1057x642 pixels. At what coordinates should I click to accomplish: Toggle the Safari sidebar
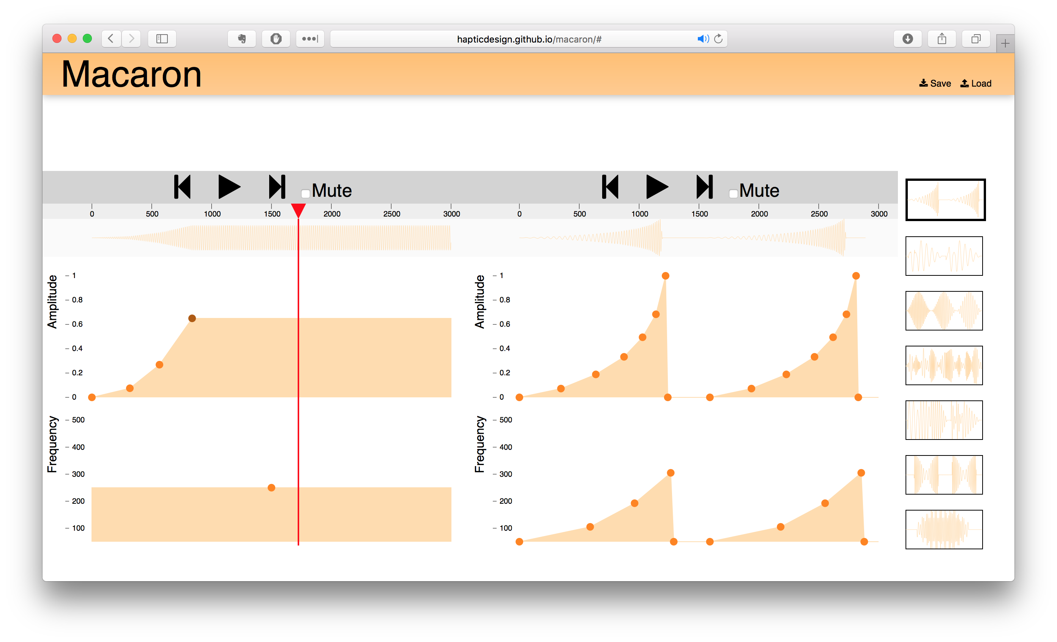162,39
